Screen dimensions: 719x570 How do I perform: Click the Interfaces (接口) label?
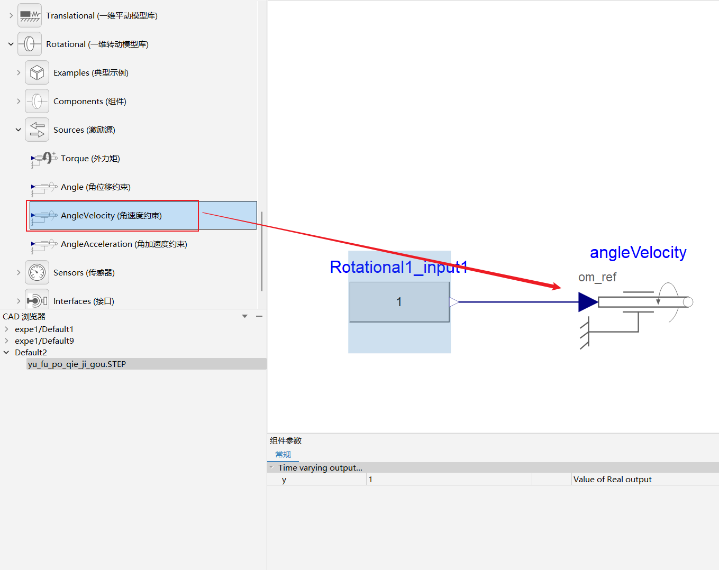(84, 301)
